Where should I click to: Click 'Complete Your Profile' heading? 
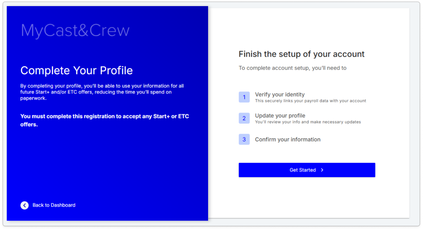click(77, 71)
